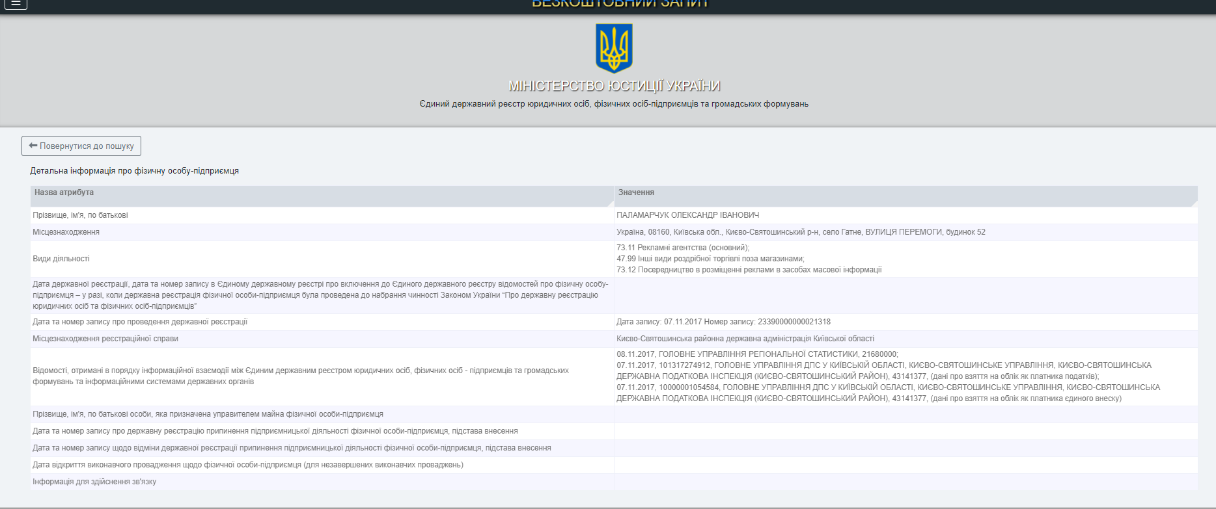Click 'Місцезнаходження реєстраційної справи' attribute label
The width and height of the screenshot is (1216, 509).
pyautogui.click(x=105, y=339)
